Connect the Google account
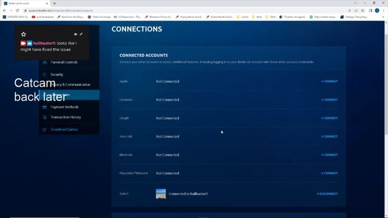This screenshot has height=218, width=388. click(329, 118)
